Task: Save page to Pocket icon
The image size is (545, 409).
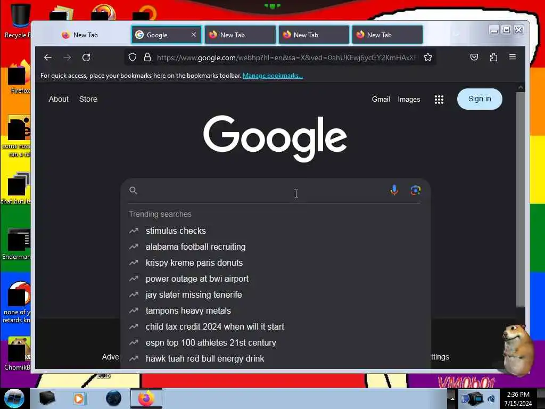Action: [474, 57]
